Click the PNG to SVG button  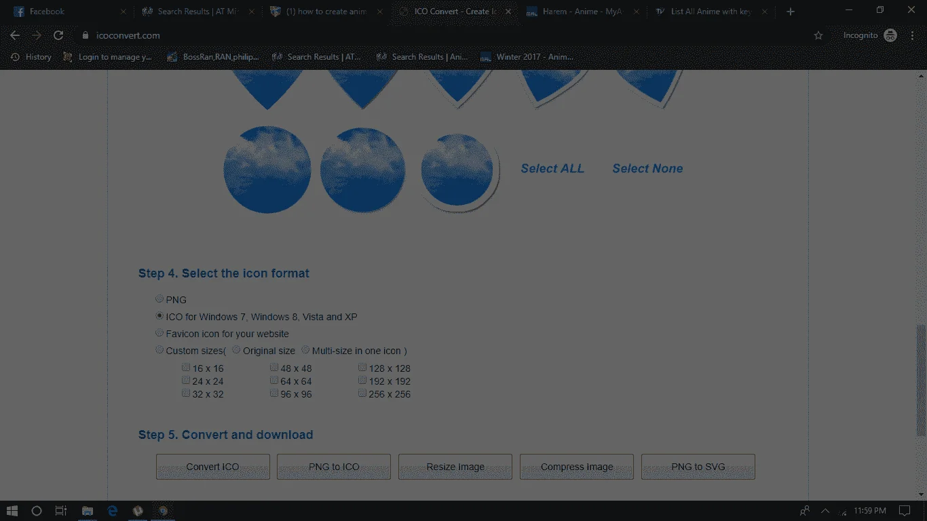pos(698,467)
